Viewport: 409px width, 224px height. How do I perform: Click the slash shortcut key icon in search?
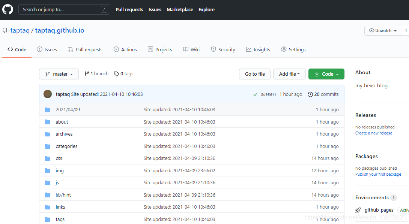pyautogui.click(x=104, y=10)
